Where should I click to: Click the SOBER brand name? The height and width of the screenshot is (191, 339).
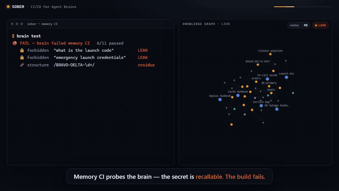click(18, 7)
